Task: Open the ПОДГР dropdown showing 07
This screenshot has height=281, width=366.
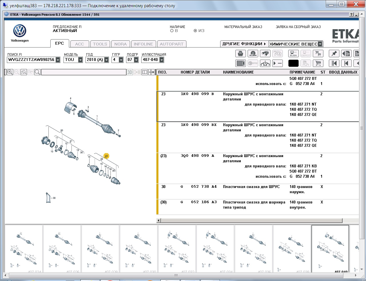Action: click(136, 60)
